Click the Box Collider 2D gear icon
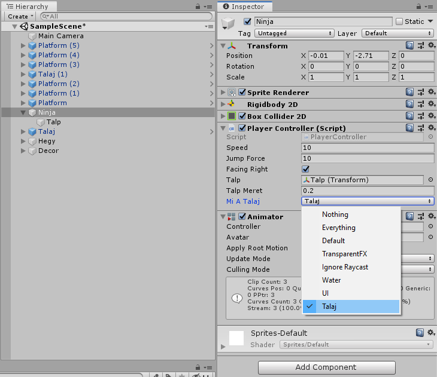Viewport: 437px width, 377px height. [430, 116]
